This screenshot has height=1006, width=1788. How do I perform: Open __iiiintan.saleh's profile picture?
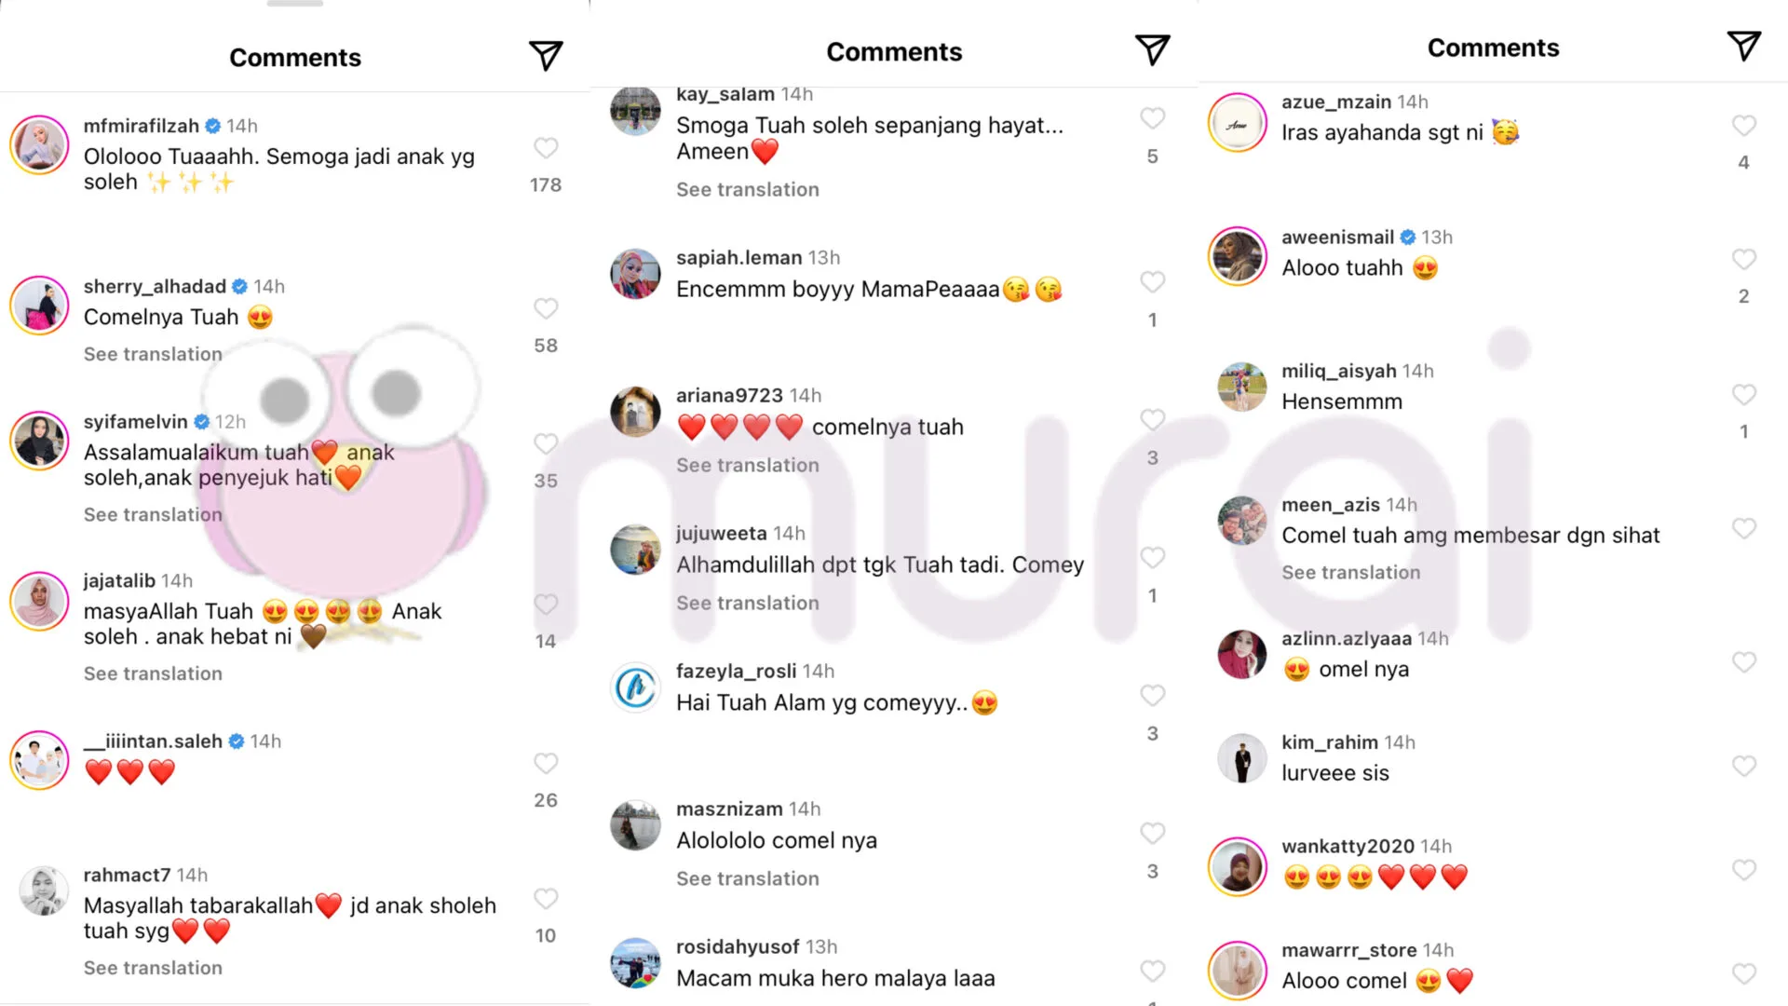[x=39, y=760]
